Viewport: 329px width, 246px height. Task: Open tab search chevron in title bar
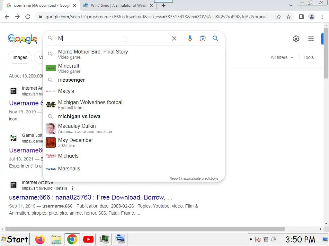point(290,6)
